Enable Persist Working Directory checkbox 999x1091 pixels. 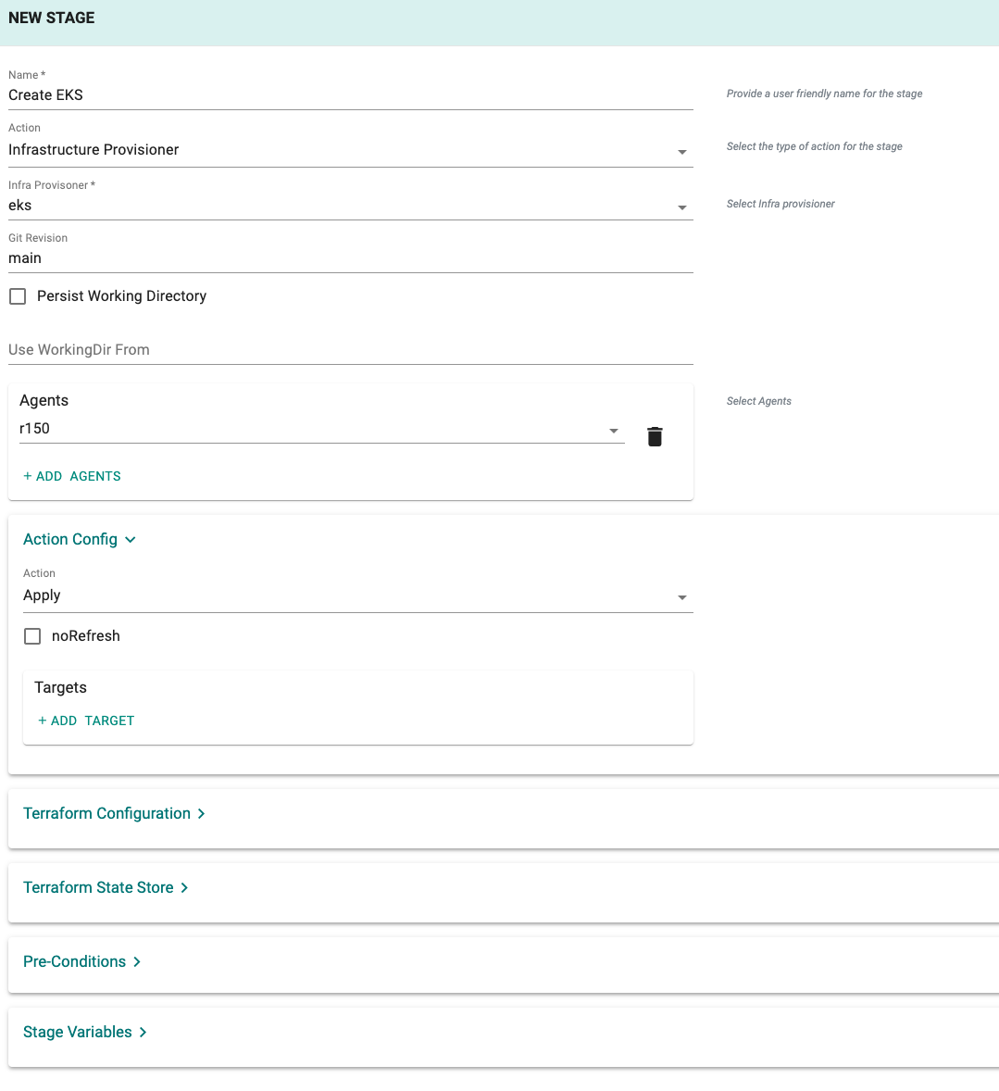[x=18, y=296]
